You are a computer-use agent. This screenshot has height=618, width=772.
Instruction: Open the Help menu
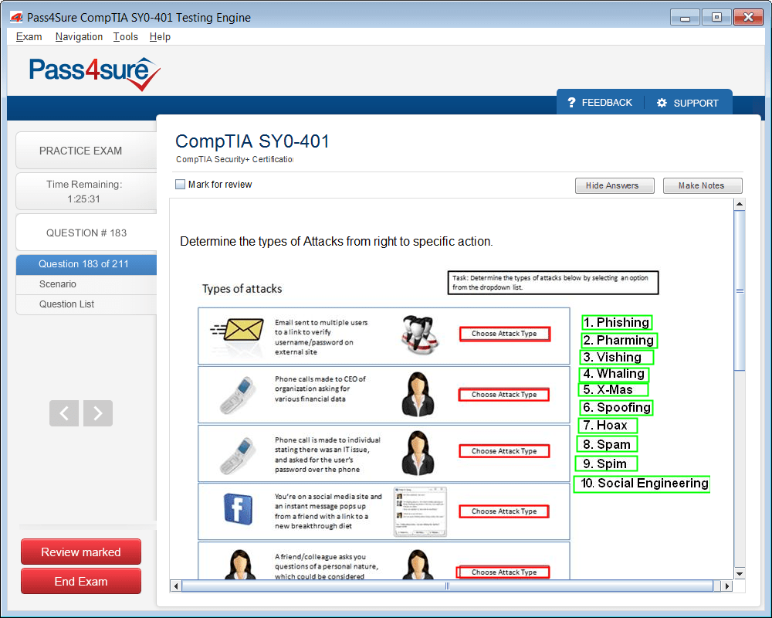tap(160, 36)
